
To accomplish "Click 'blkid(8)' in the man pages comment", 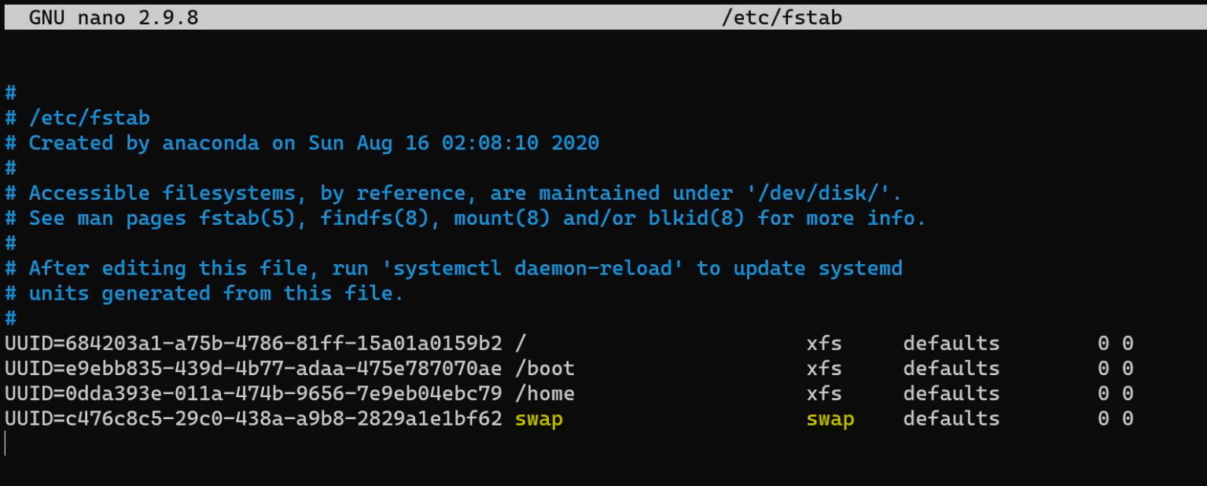I will (x=696, y=218).
